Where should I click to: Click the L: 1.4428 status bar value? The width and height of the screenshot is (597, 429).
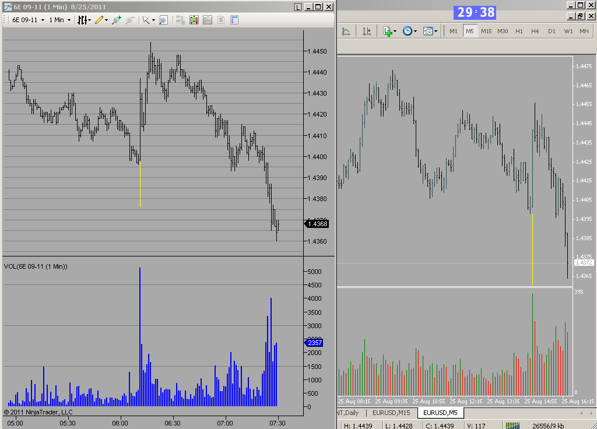coord(399,426)
